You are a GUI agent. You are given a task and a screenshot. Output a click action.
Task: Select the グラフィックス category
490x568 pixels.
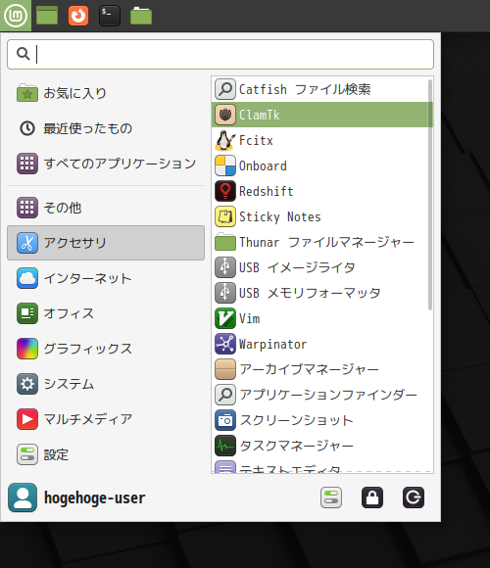(106, 349)
